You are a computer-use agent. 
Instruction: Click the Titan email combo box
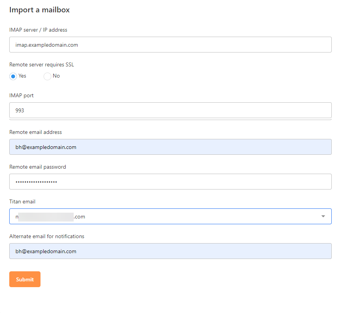click(170, 217)
